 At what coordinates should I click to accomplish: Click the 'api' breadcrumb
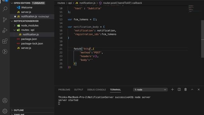[70, 3]
